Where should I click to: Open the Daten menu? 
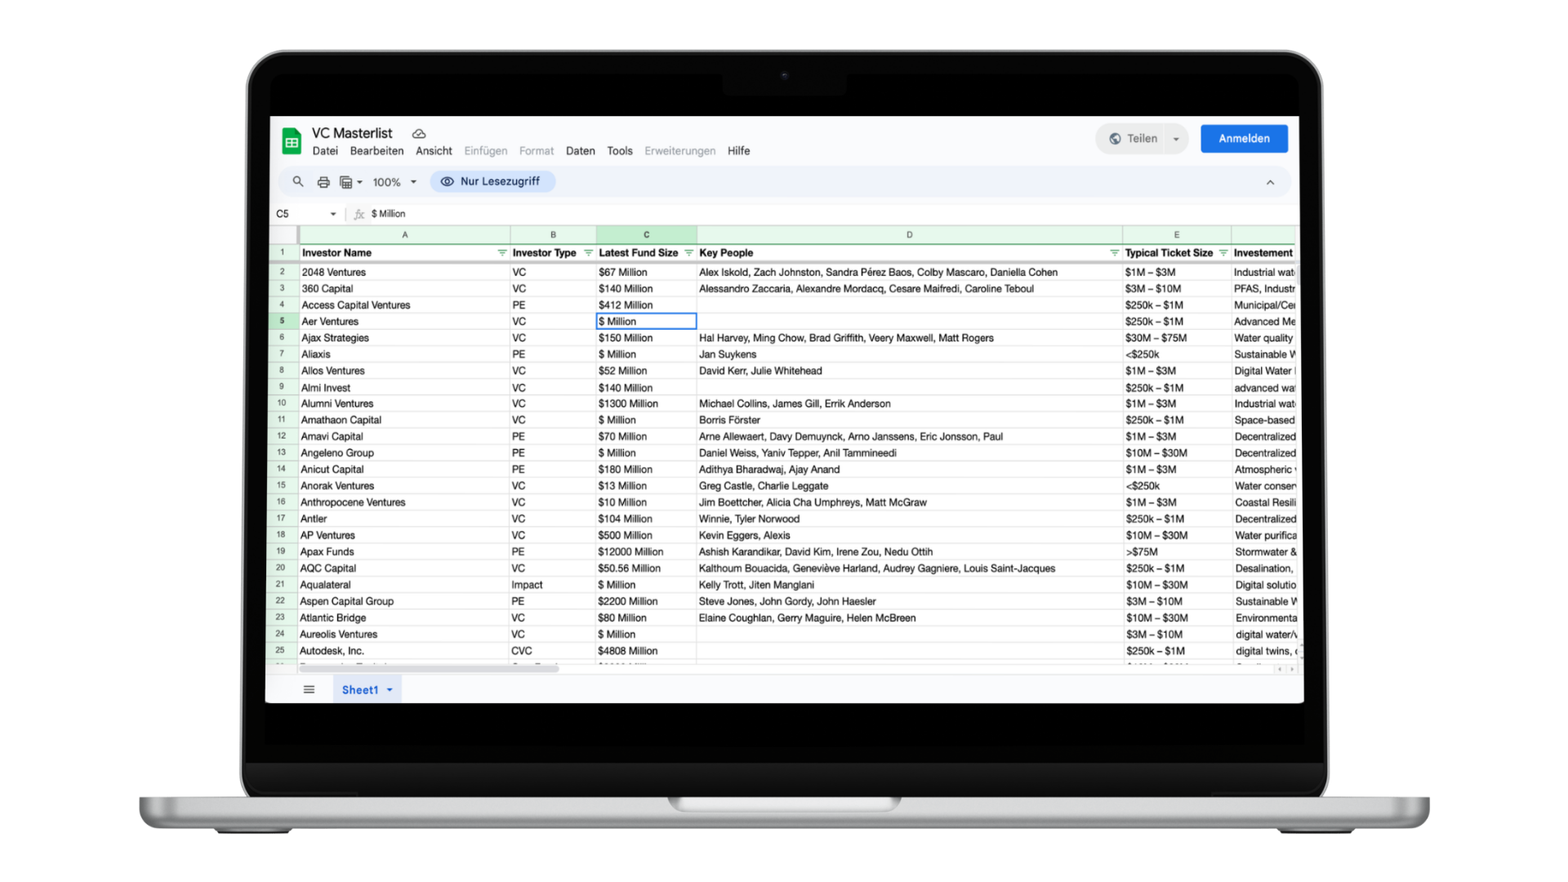point(580,151)
